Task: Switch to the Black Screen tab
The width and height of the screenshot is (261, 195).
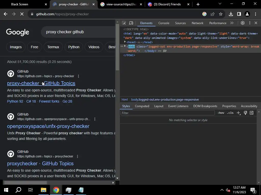Action: click(20, 4)
